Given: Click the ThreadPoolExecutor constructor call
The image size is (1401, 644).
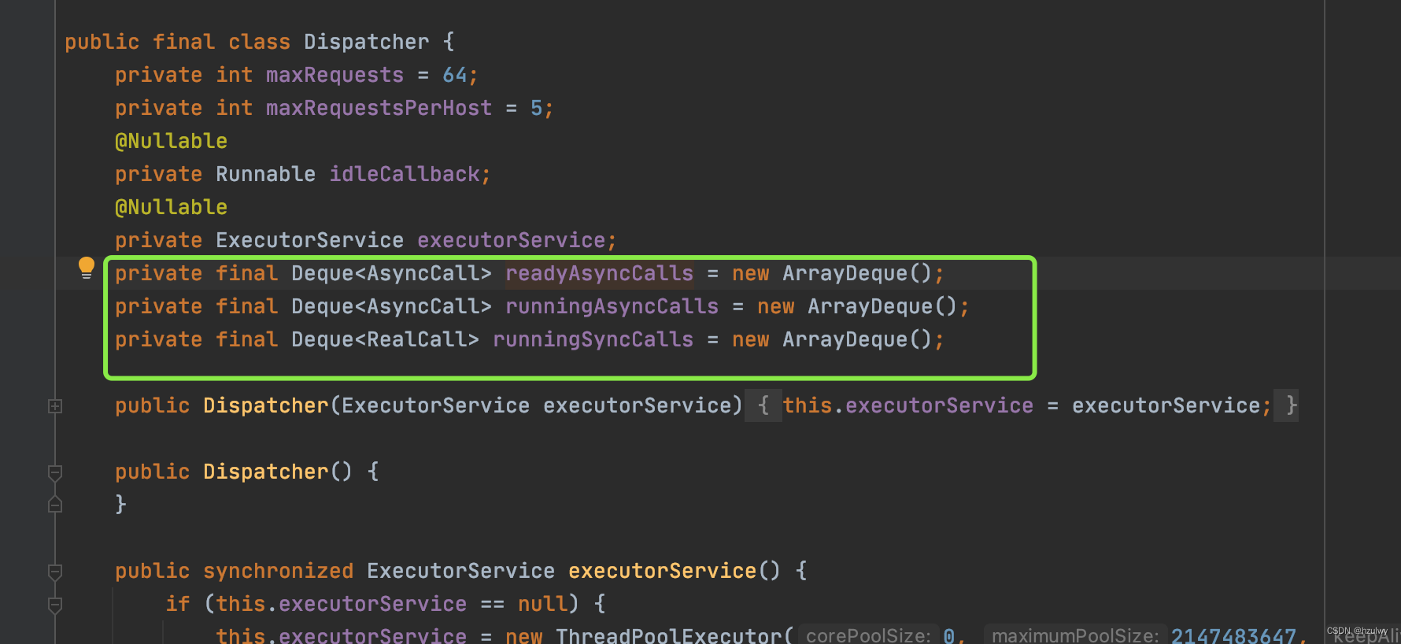Looking at the screenshot, I should coord(668,635).
